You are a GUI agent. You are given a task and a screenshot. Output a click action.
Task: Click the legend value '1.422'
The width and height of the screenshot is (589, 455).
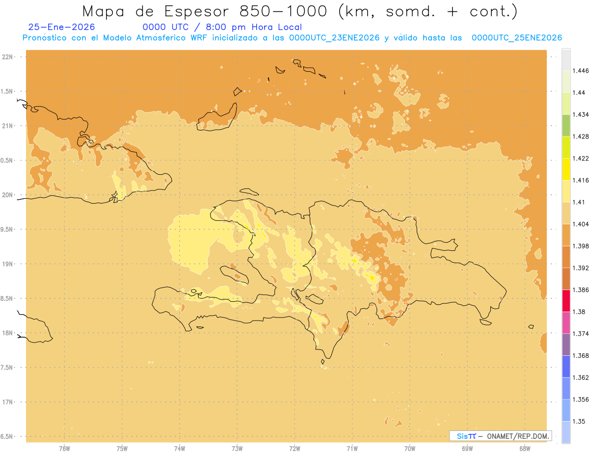point(581,158)
